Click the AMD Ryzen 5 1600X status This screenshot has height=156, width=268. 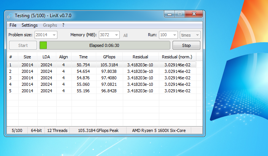159,130
